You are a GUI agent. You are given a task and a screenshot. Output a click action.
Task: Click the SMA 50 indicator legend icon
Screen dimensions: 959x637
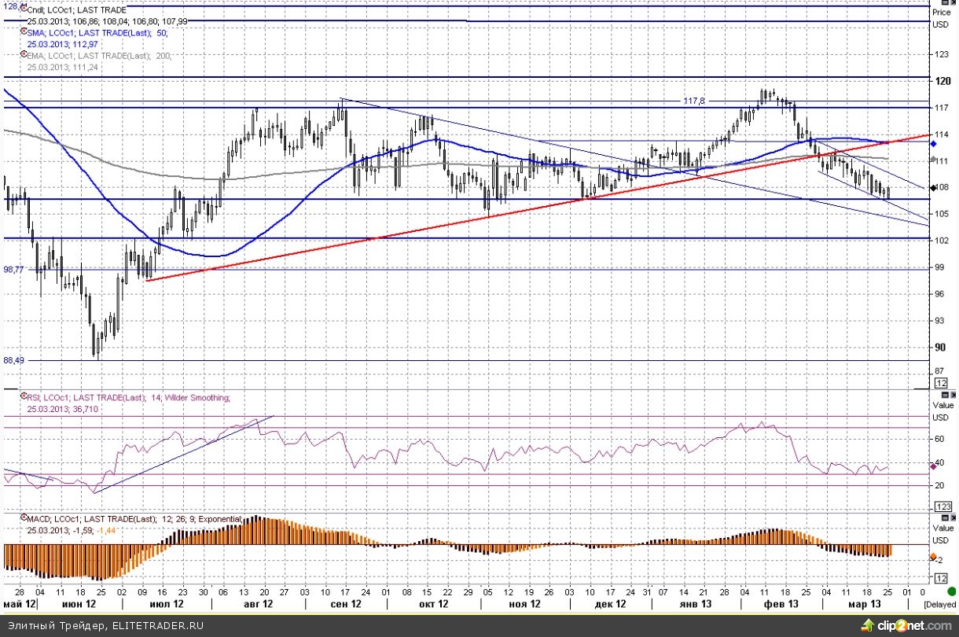24,33
